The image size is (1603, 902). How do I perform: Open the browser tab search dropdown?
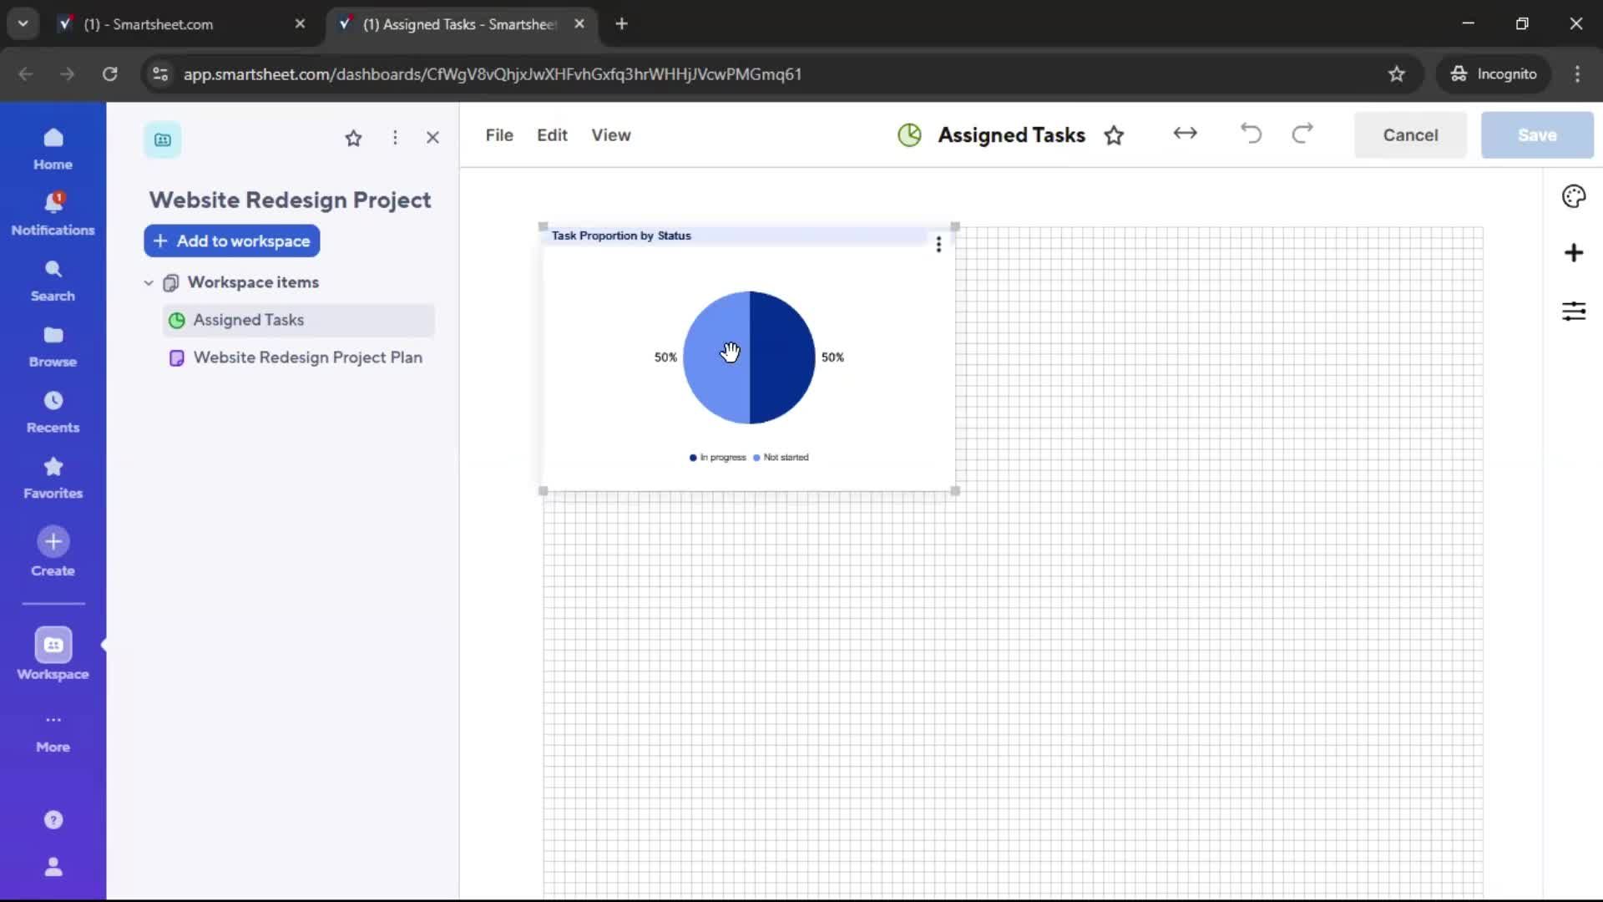[23, 23]
